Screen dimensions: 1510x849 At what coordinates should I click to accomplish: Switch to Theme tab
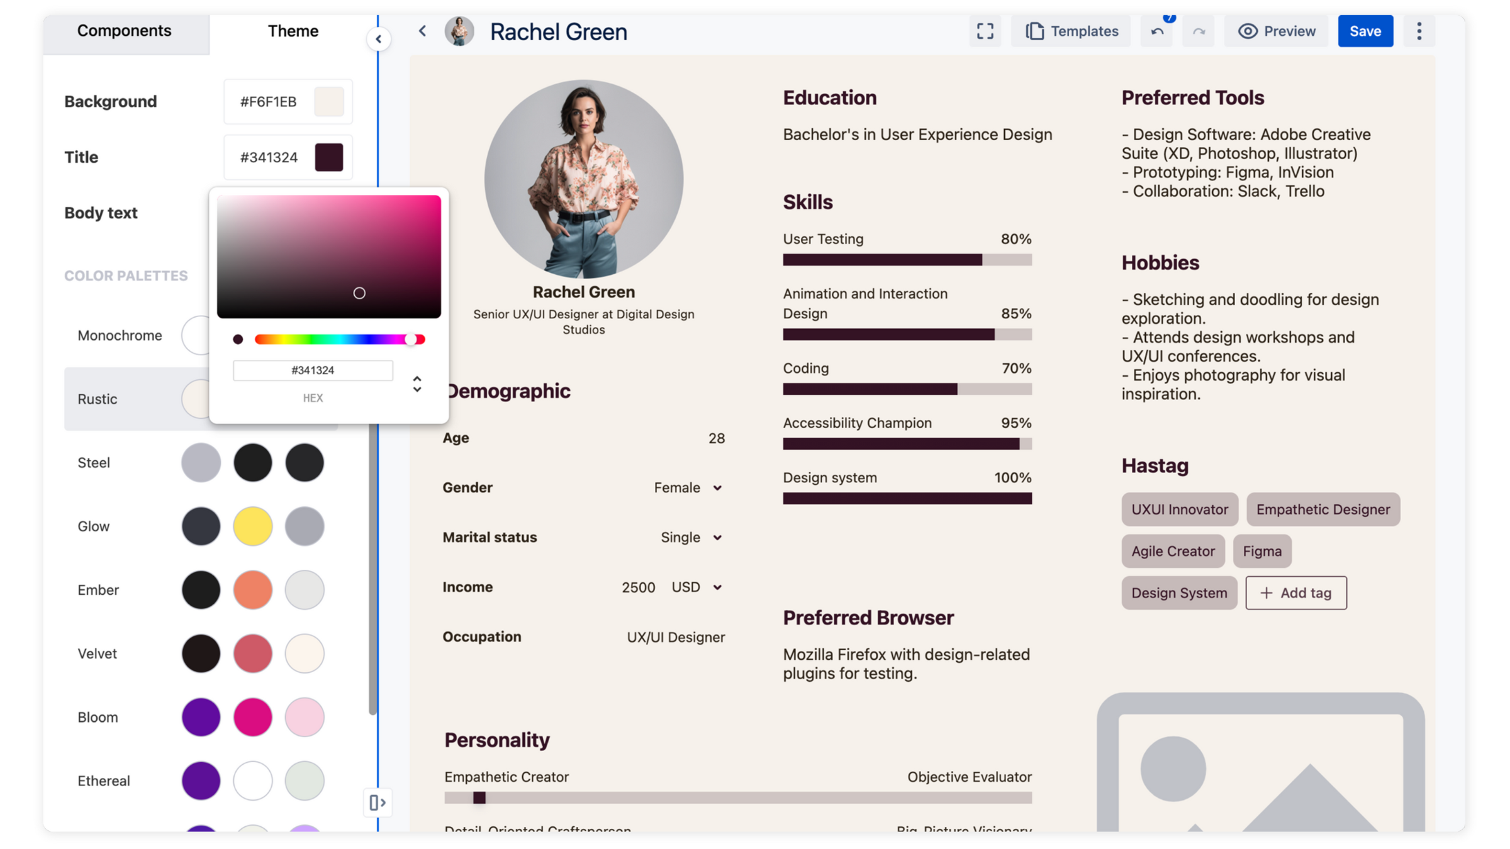coord(293,31)
